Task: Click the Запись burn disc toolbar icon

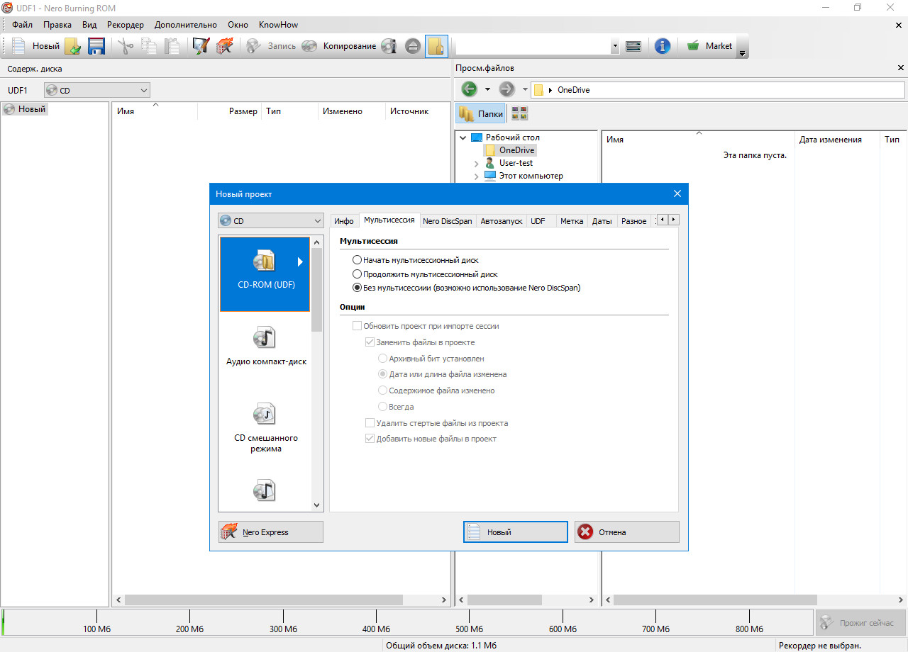Action: (x=254, y=46)
